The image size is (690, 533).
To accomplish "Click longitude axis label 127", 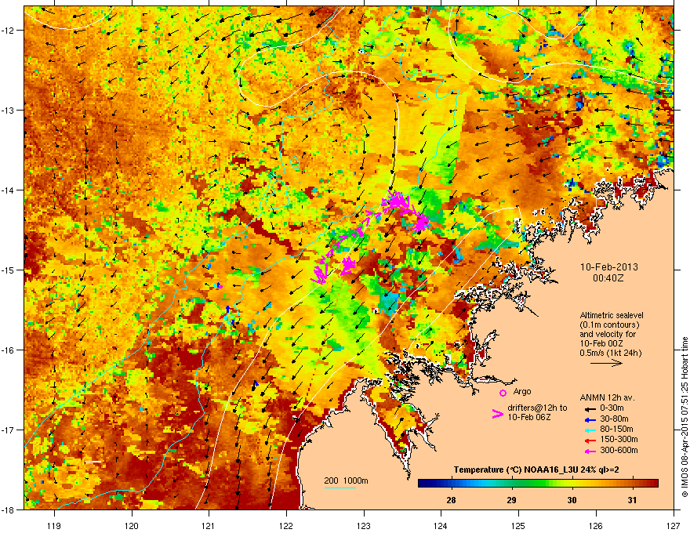I will 674,525.
